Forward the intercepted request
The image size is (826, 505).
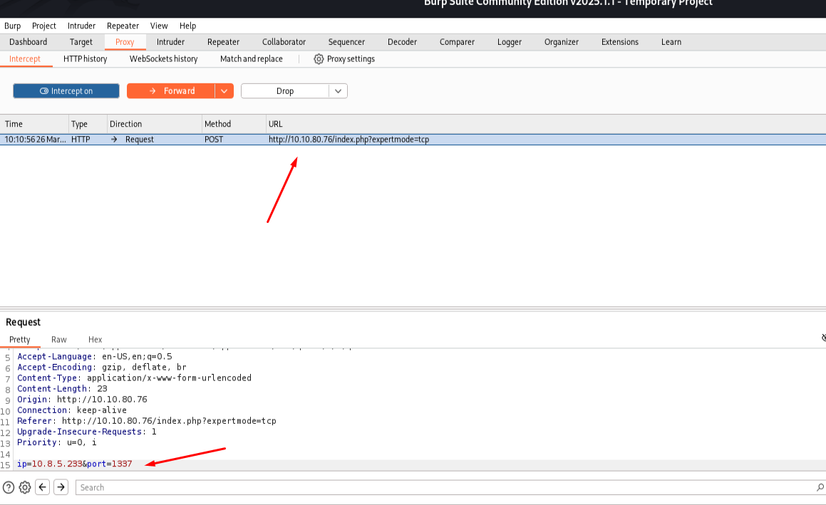(x=170, y=91)
